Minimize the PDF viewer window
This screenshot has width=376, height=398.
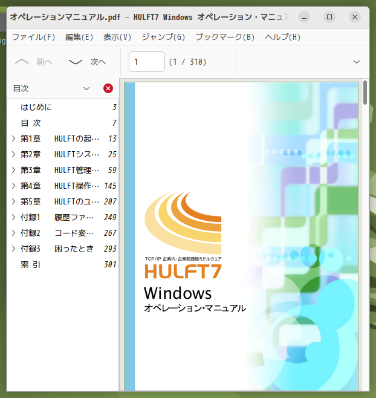coord(304,17)
